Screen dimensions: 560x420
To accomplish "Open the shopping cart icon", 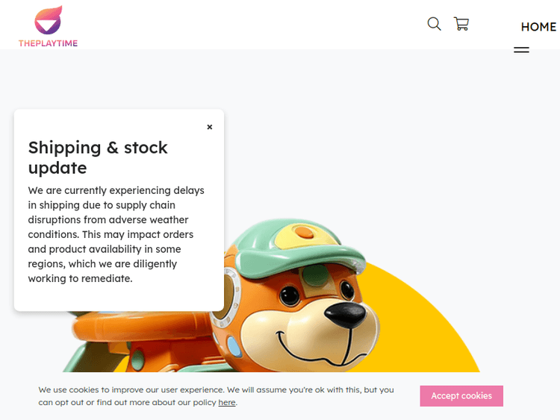I will point(461,24).
